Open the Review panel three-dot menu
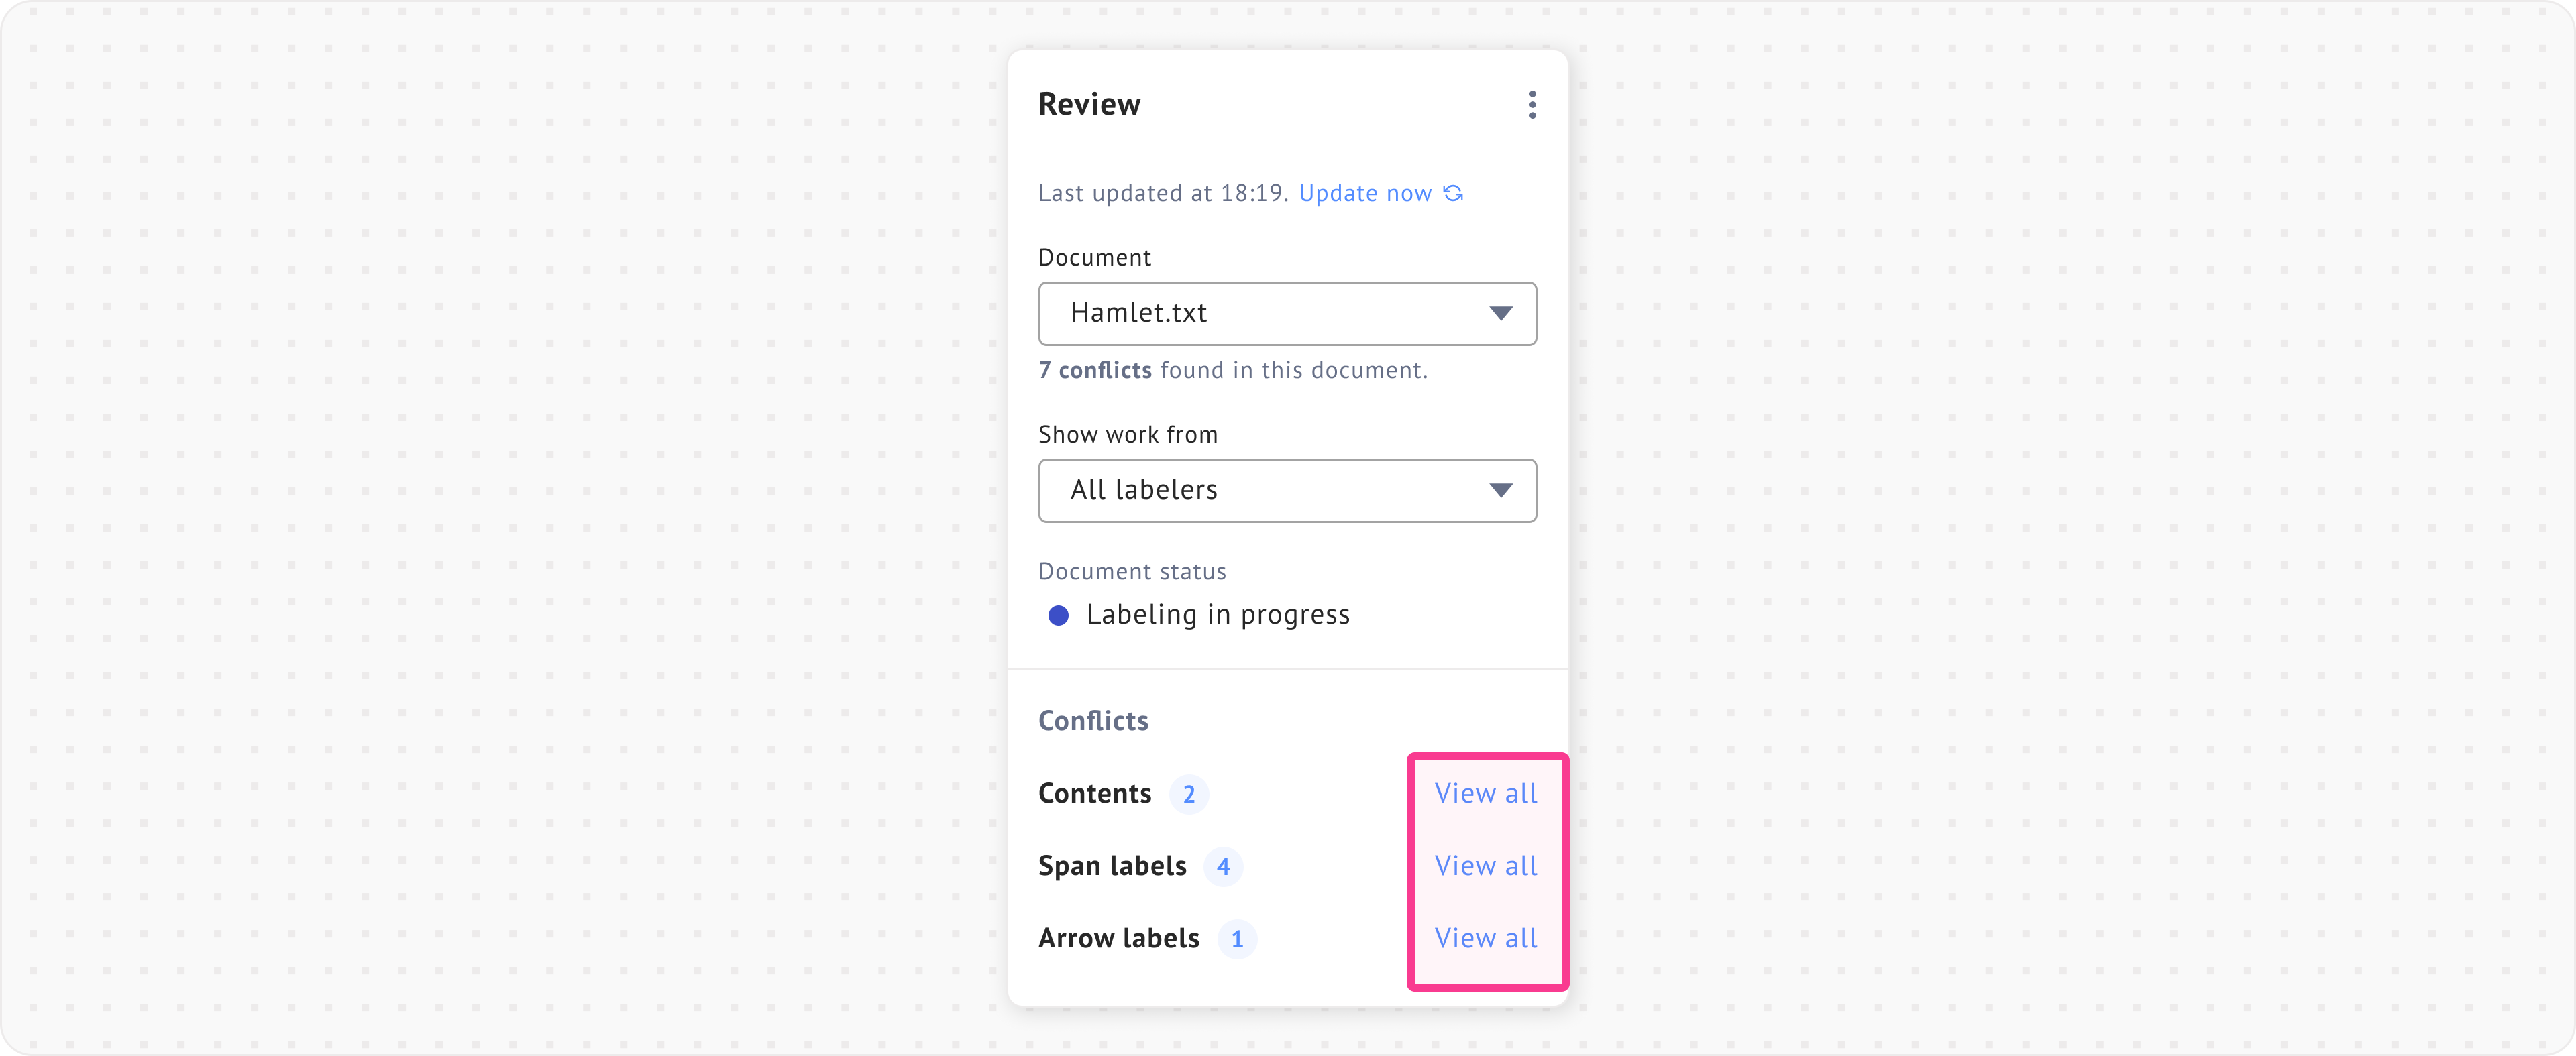2576x1056 pixels. [x=1532, y=105]
